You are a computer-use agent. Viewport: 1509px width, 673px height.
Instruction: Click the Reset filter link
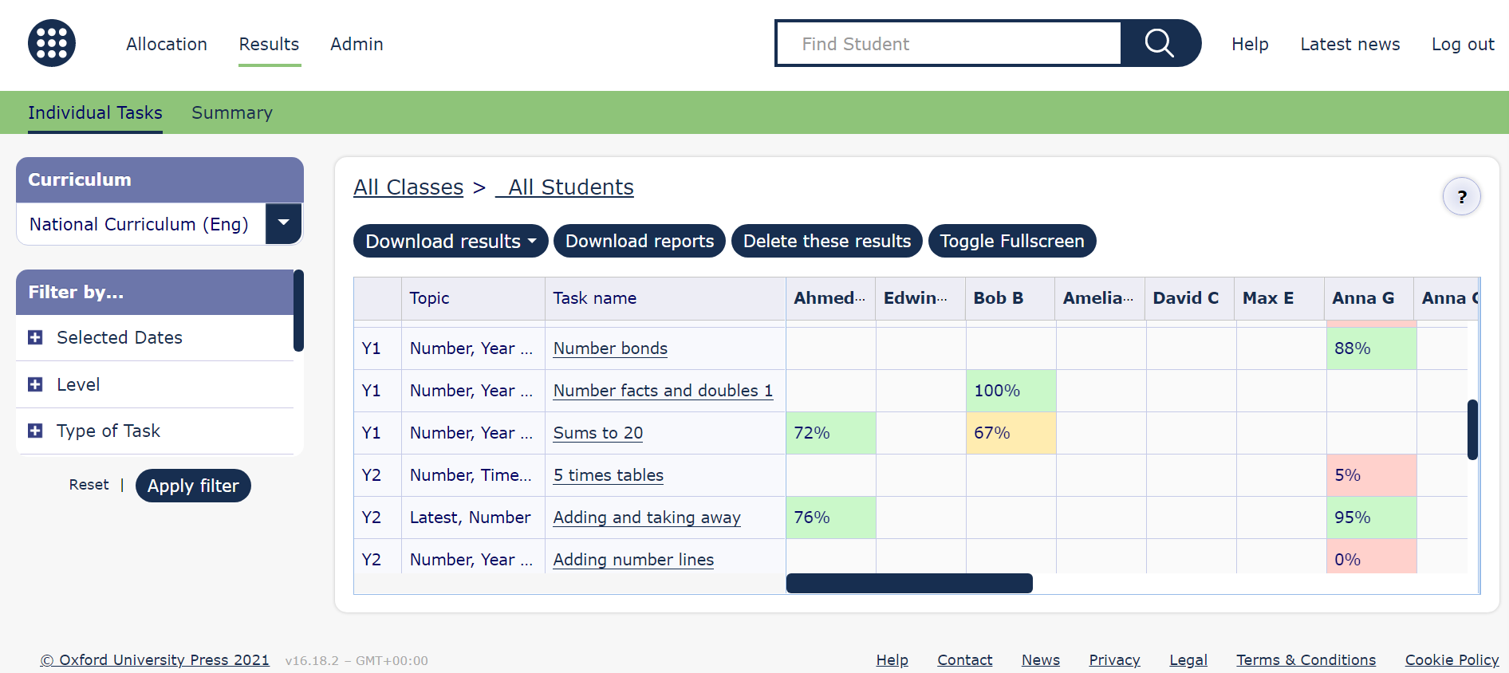(x=89, y=485)
